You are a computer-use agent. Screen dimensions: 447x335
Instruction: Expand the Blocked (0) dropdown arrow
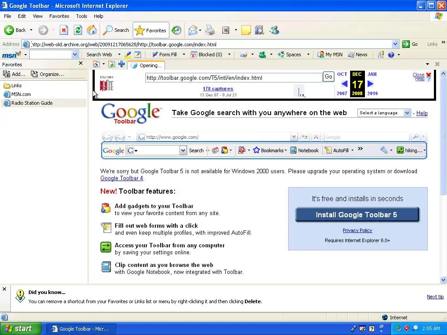(229, 55)
